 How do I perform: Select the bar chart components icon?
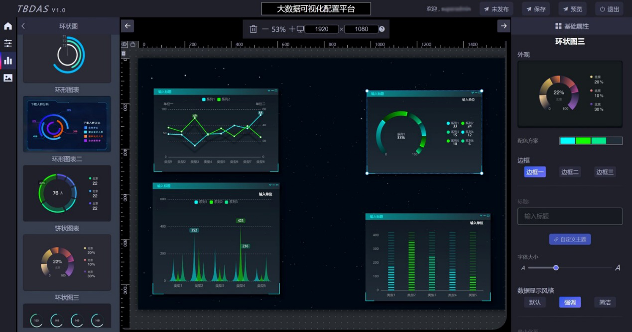[8, 61]
